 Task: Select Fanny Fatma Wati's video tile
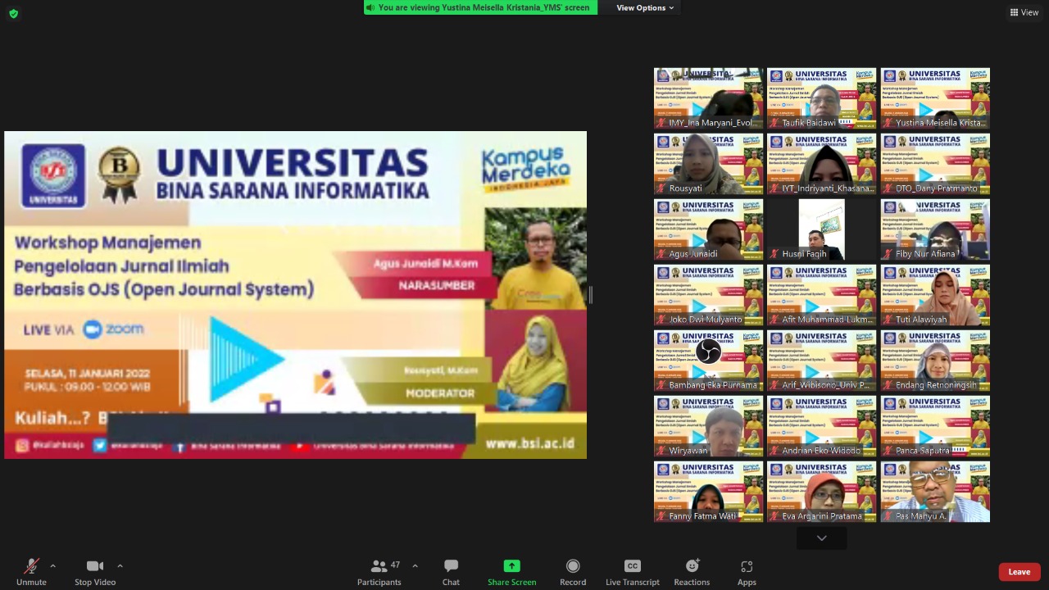click(x=708, y=492)
